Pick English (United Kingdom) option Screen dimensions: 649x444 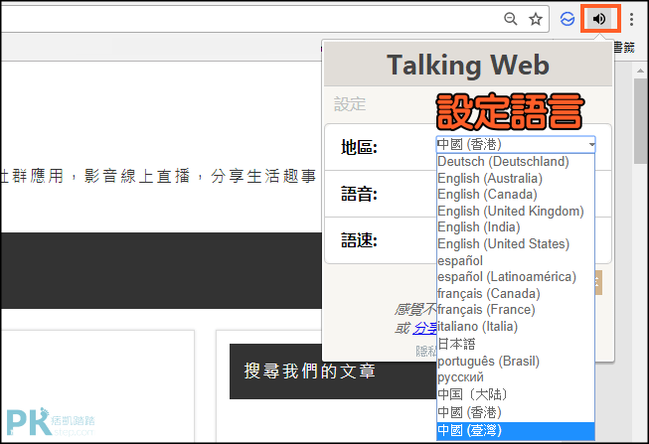[516, 211]
